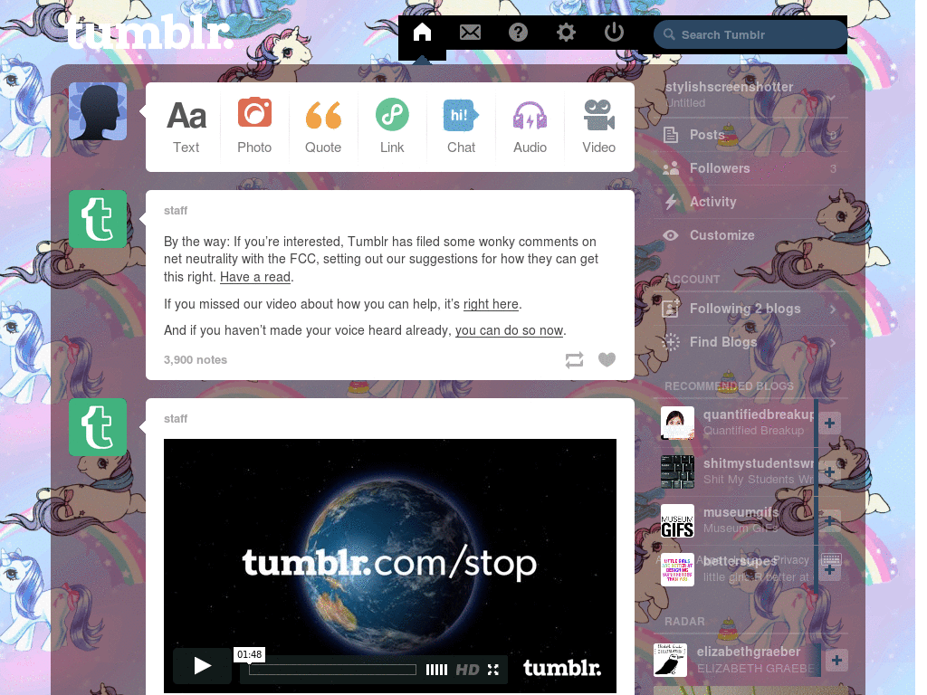Create a new Link post
The image size is (927, 695).
tap(392, 127)
